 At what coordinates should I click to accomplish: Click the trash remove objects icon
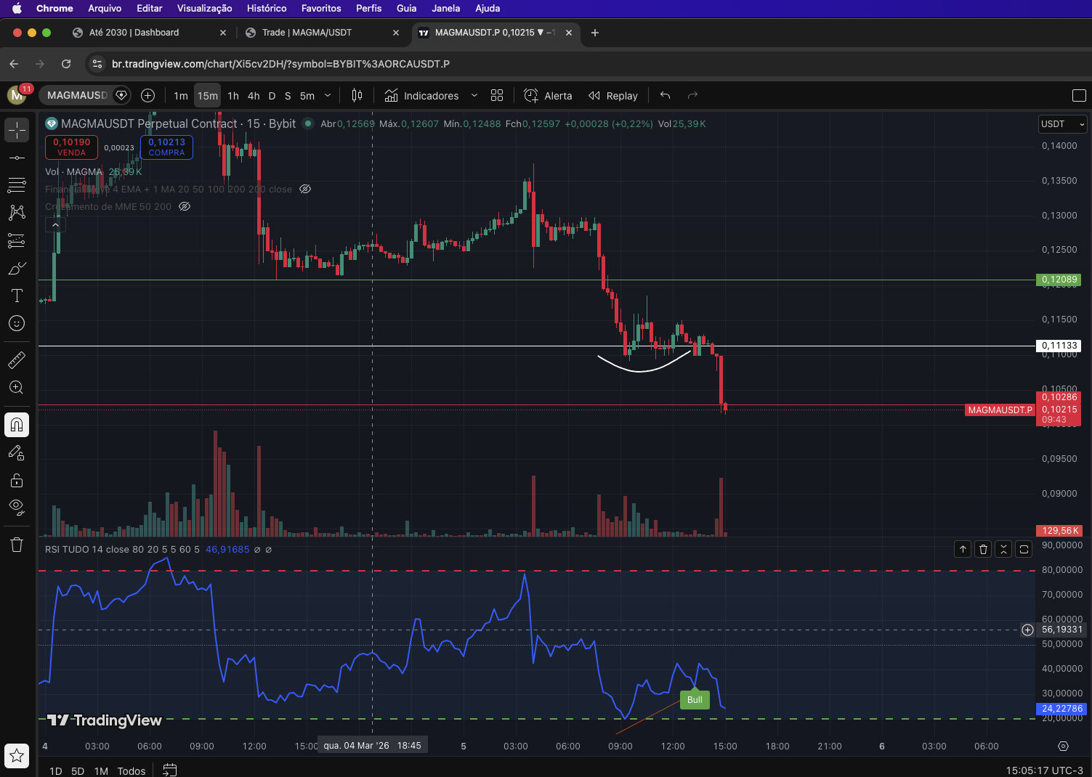coord(17,545)
